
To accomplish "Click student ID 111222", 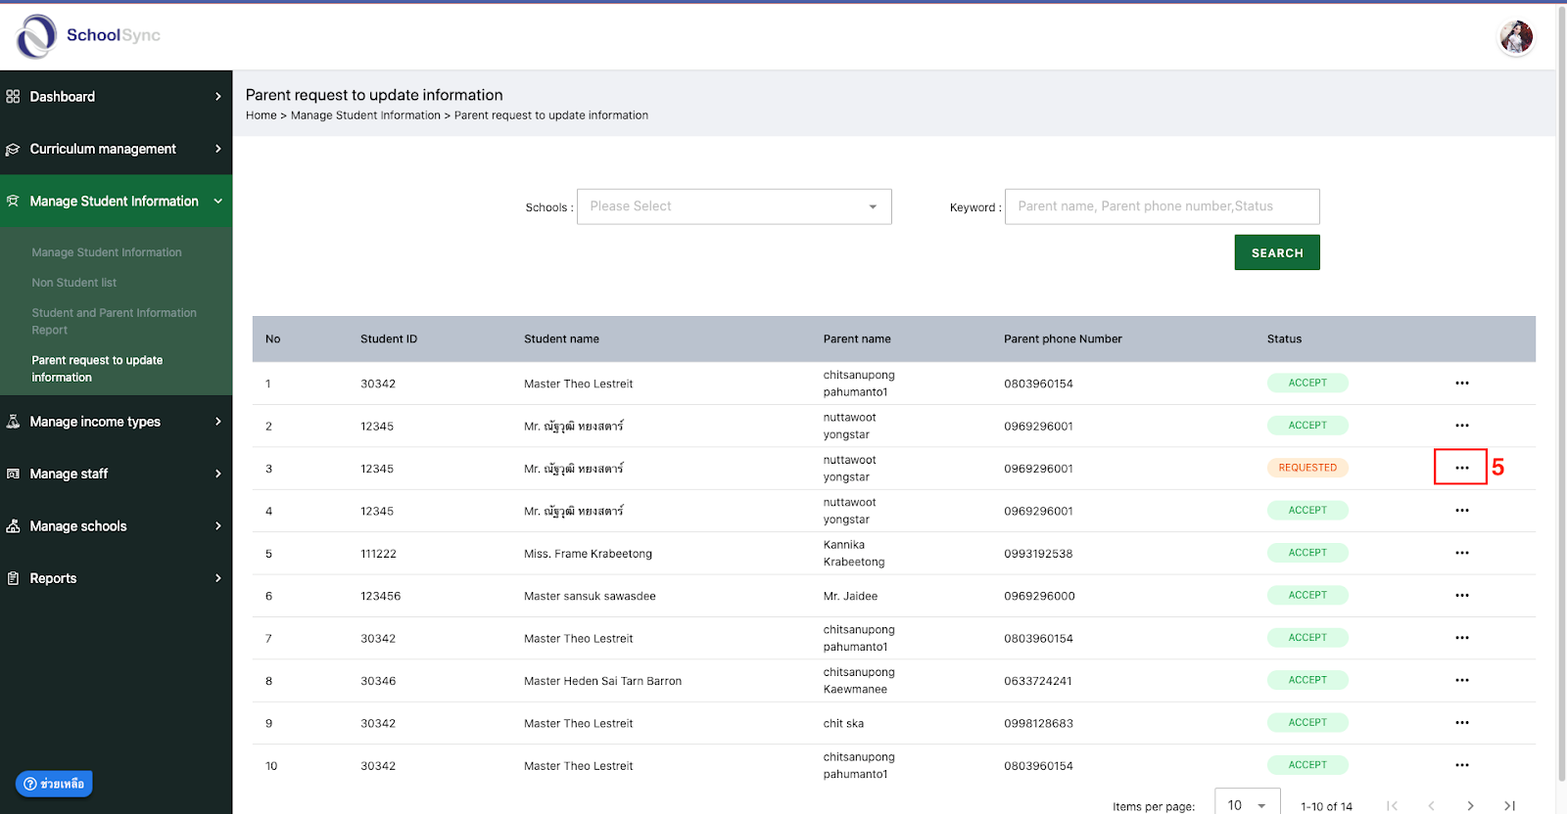I will pyautogui.click(x=378, y=554).
